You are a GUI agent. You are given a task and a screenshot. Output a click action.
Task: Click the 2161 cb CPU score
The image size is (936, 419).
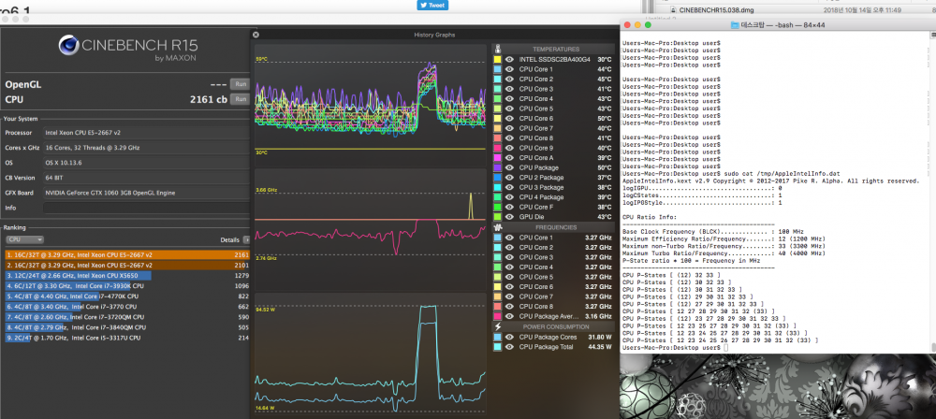pyautogui.click(x=209, y=100)
